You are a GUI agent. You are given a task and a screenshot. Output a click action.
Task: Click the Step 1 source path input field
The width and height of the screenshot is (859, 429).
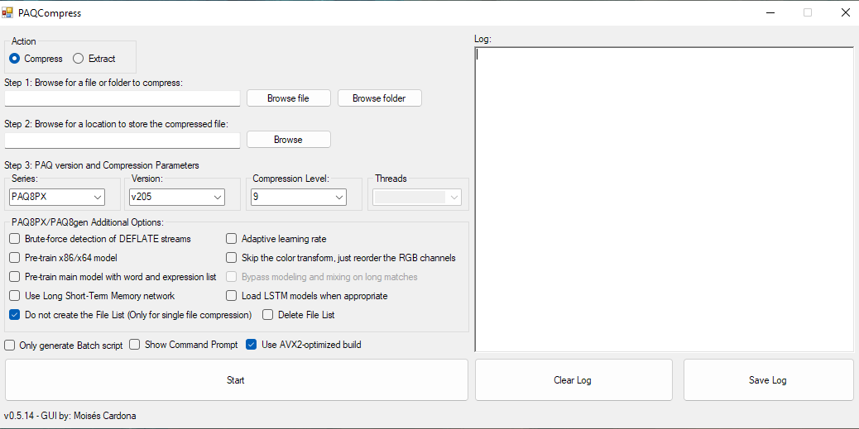(x=122, y=98)
